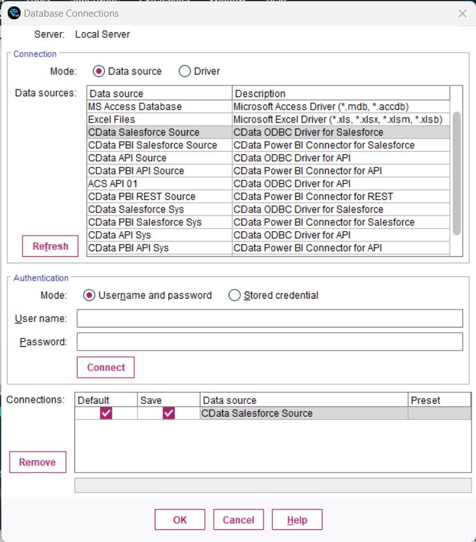
Task: Close the Database Connections dialog
Action: click(x=462, y=13)
